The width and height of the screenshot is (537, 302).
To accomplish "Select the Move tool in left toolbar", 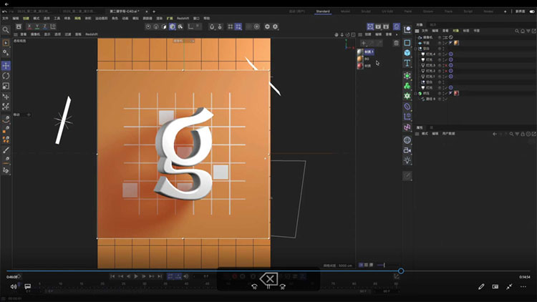I will click(6, 66).
